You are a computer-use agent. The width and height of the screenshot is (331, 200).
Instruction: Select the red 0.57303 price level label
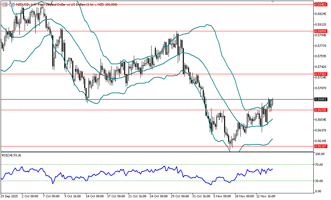320,74
